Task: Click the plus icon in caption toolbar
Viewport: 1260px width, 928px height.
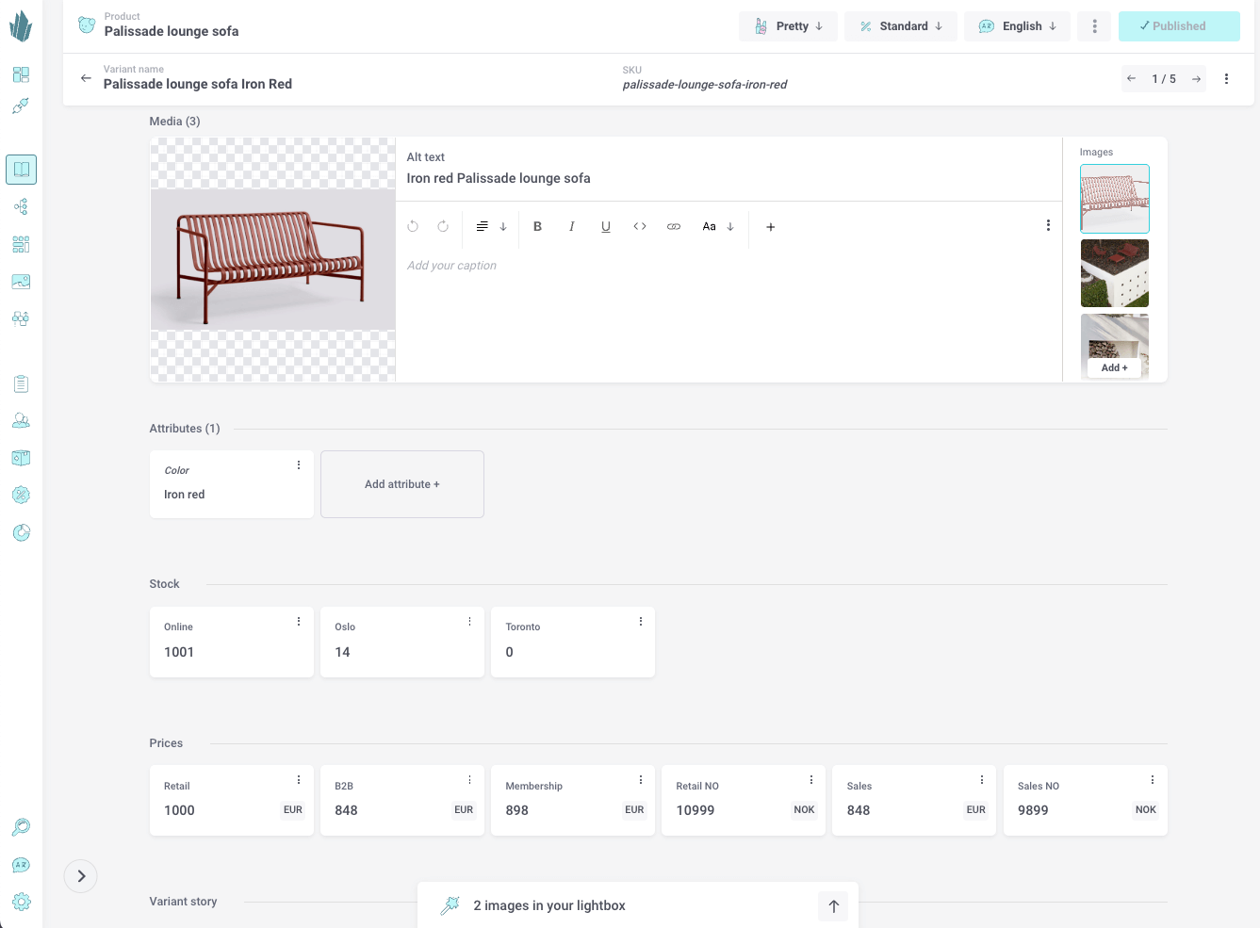Action: point(770,227)
